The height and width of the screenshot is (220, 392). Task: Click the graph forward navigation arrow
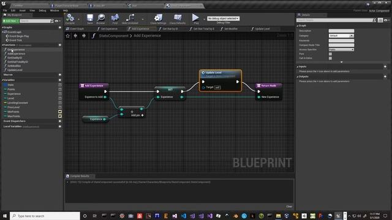click(84, 36)
